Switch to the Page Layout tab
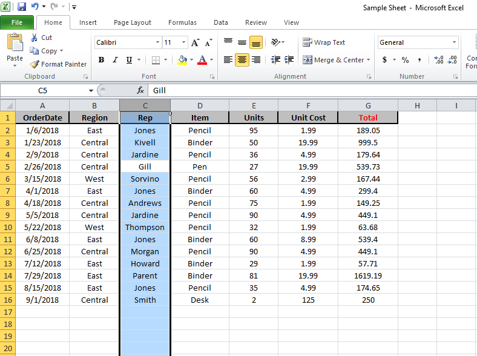 pyautogui.click(x=133, y=22)
